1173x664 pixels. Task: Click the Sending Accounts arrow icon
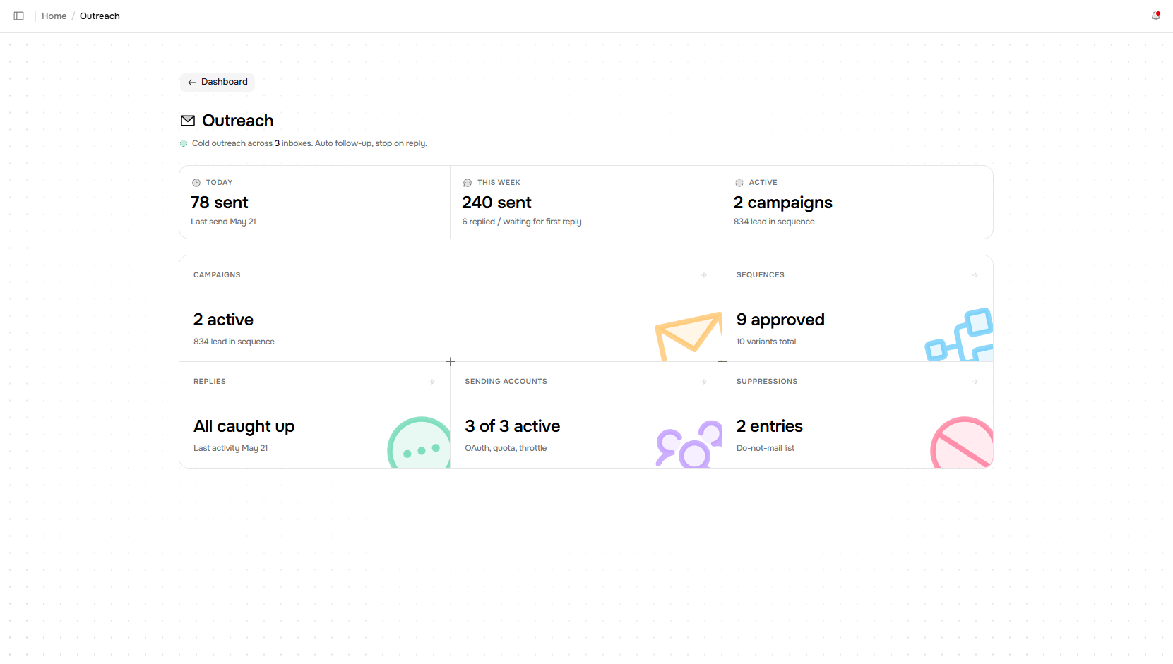pos(703,382)
